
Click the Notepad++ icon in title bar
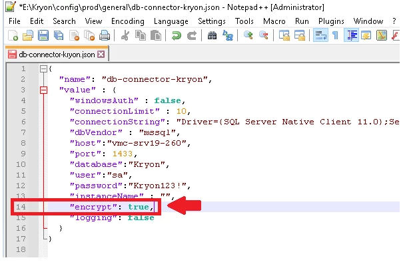pos(11,7)
